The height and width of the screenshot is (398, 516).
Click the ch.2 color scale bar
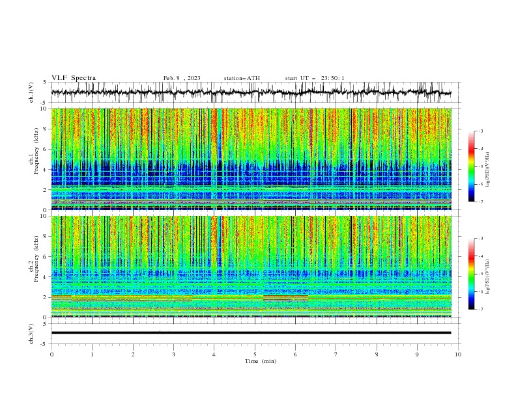tap(471, 274)
